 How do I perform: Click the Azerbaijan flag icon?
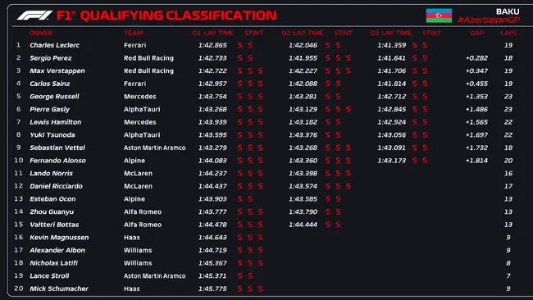pyautogui.click(x=439, y=16)
